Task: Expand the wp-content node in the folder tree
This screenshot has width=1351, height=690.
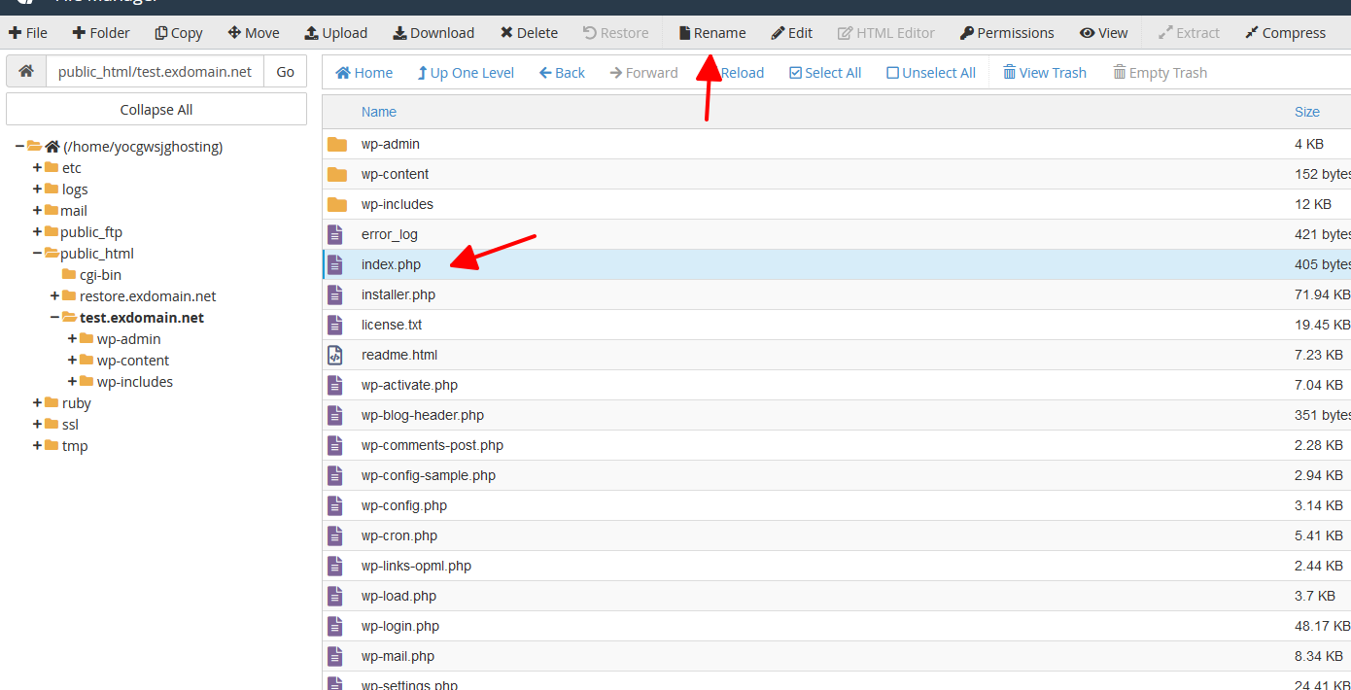Action: [72, 361]
